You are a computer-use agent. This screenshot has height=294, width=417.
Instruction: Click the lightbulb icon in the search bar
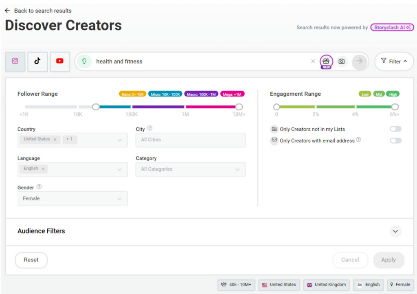coord(84,61)
